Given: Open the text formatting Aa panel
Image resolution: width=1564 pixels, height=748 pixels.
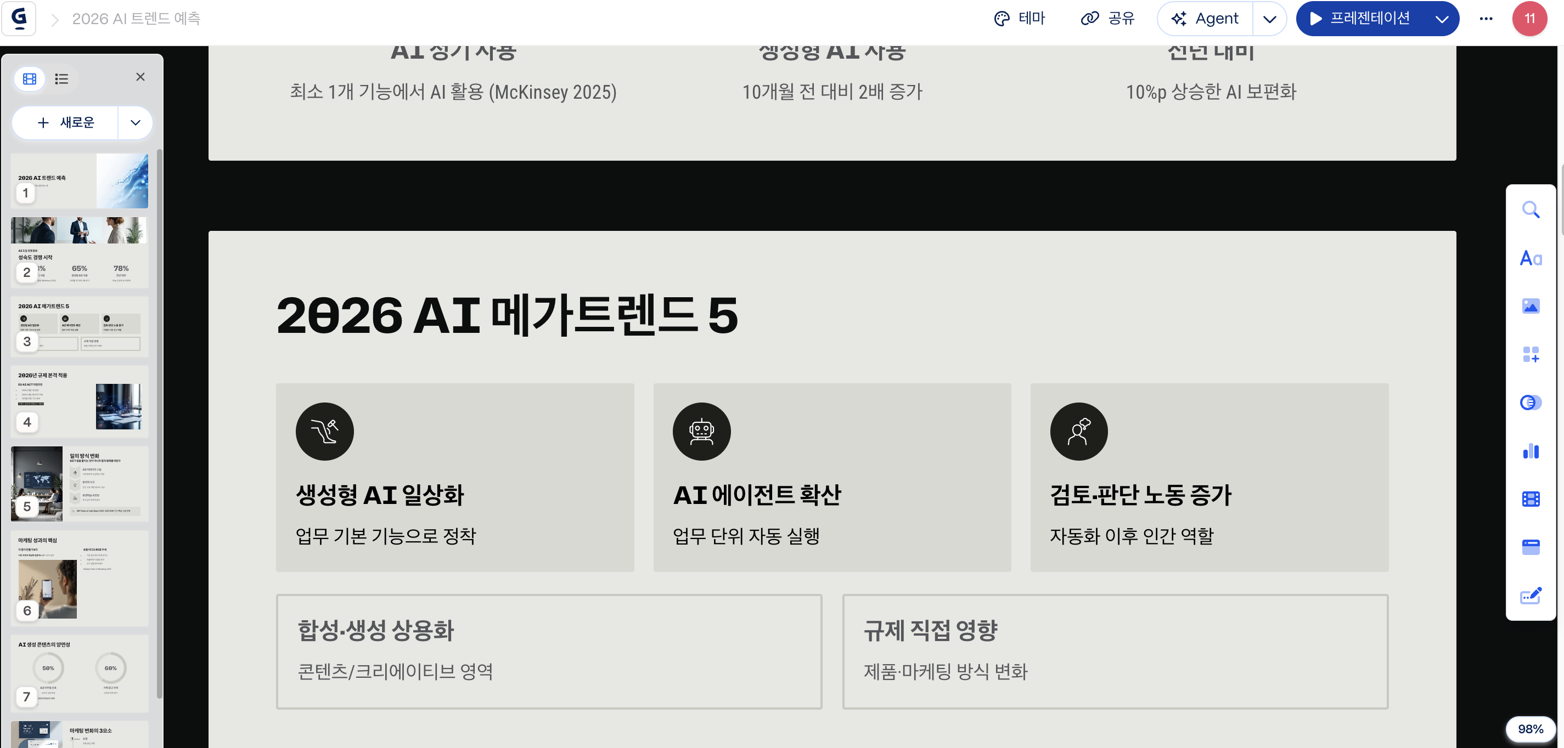Looking at the screenshot, I should (1530, 258).
